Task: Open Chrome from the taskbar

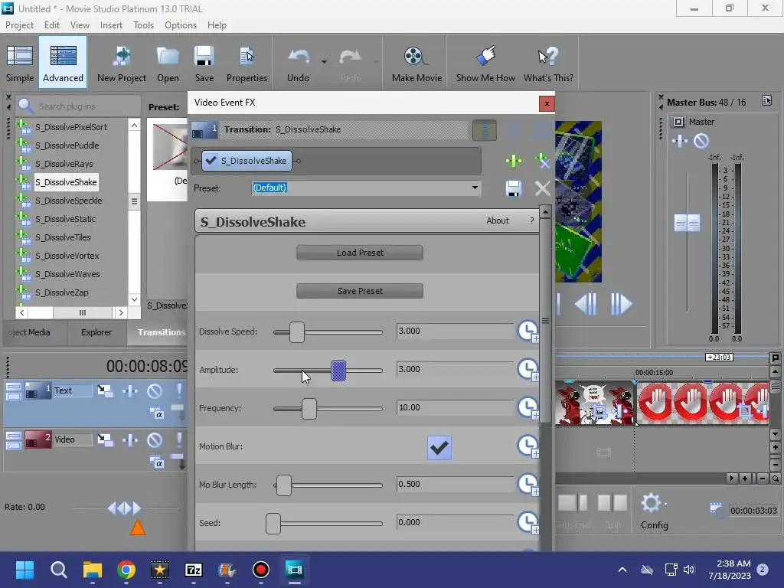Action: click(x=126, y=570)
